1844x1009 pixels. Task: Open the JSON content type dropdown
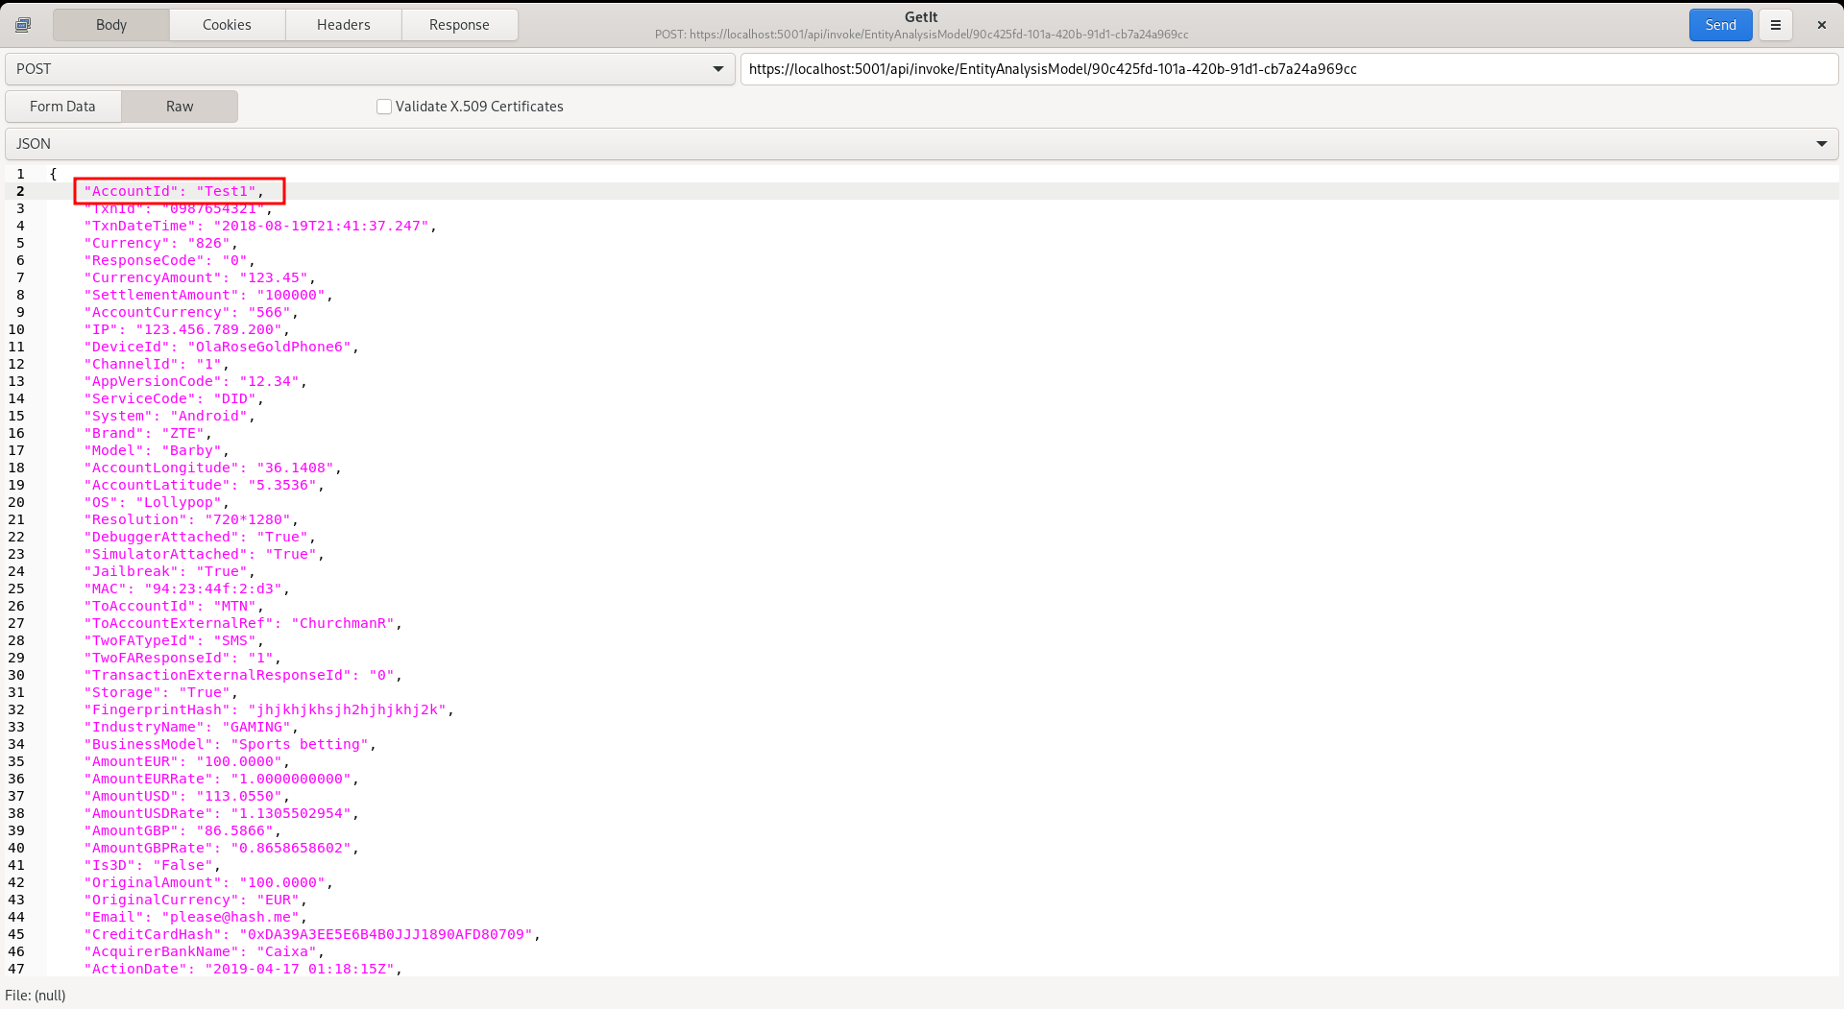tap(922, 144)
